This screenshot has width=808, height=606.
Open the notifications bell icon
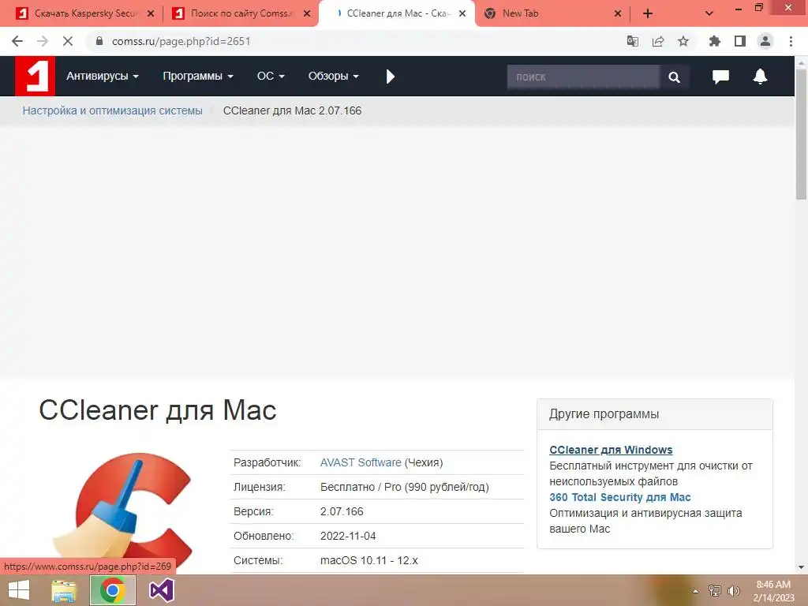tap(760, 77)
